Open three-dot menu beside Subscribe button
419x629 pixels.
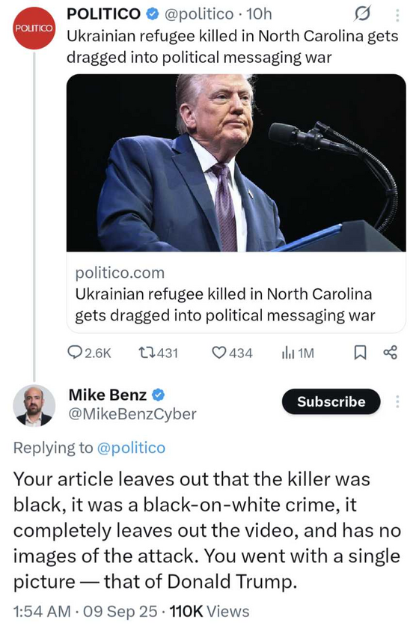[397, 401]
